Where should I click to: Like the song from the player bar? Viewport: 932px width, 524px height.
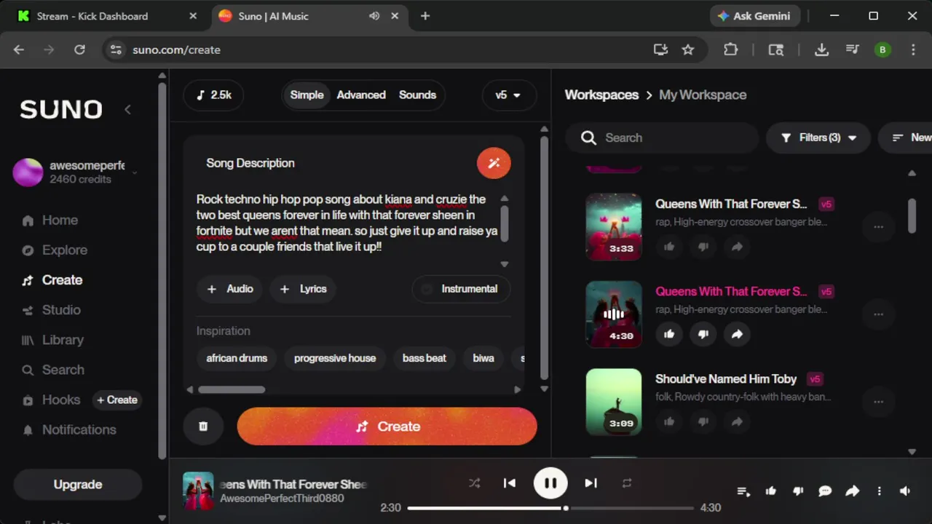click(x=770, y=491)
